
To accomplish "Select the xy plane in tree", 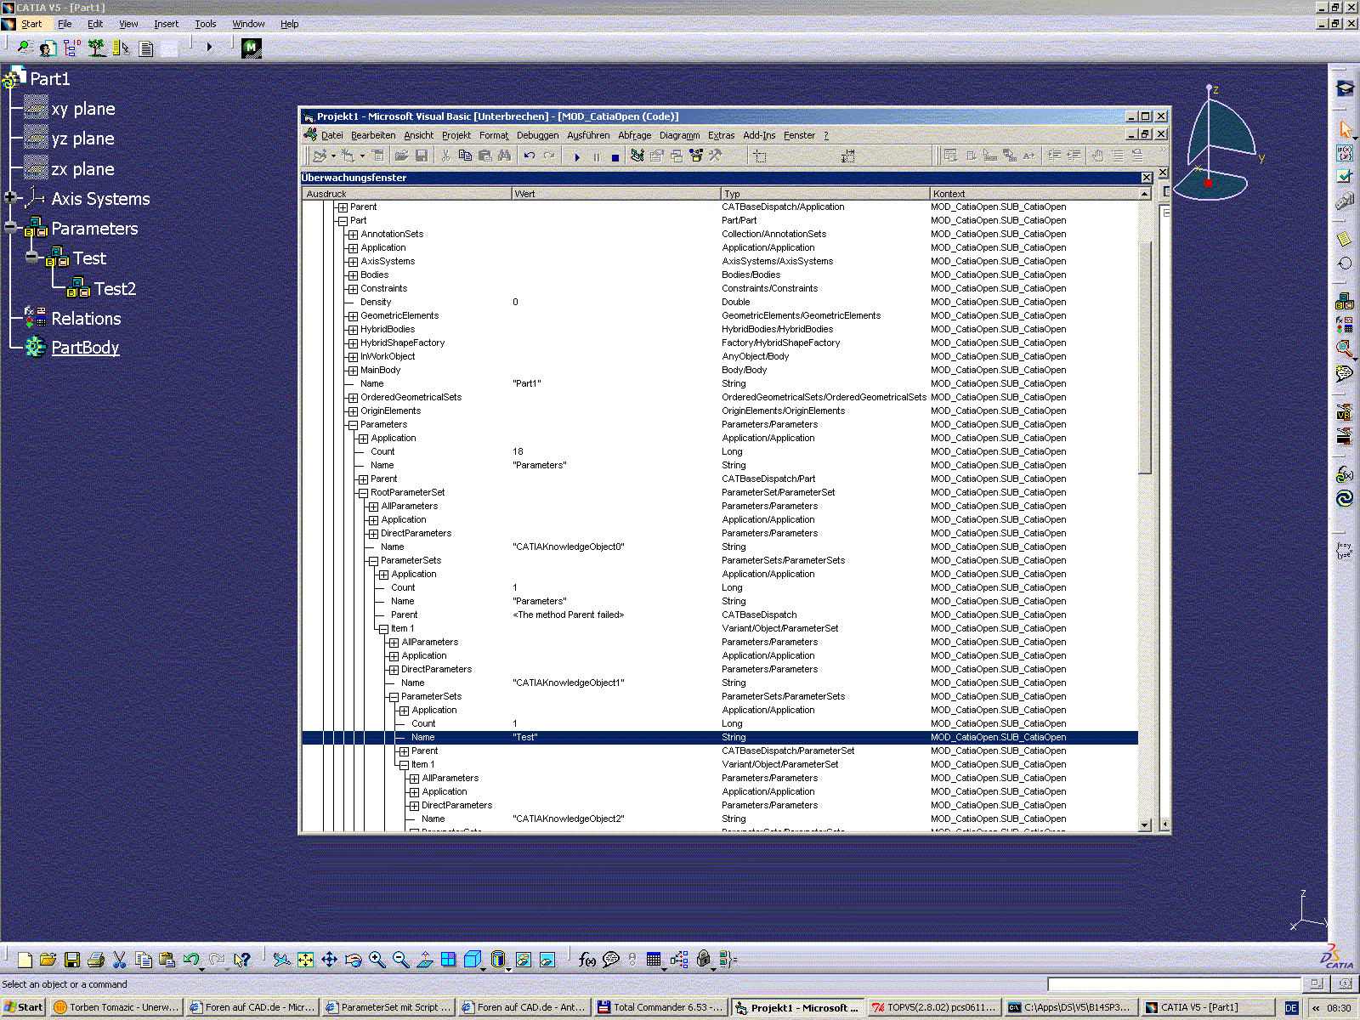I will pyautogui.click(x=82, y=108).
